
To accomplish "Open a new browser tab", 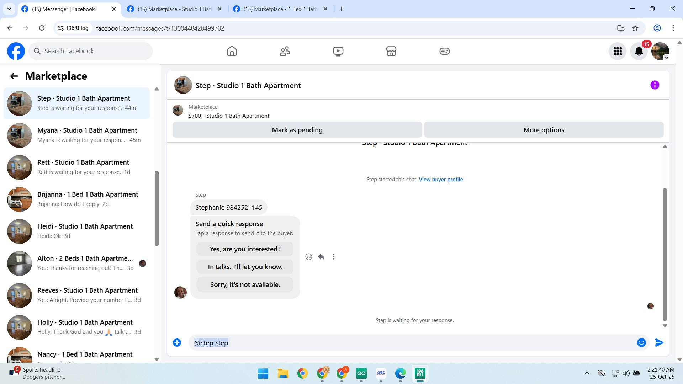I will tap(342, 9).
